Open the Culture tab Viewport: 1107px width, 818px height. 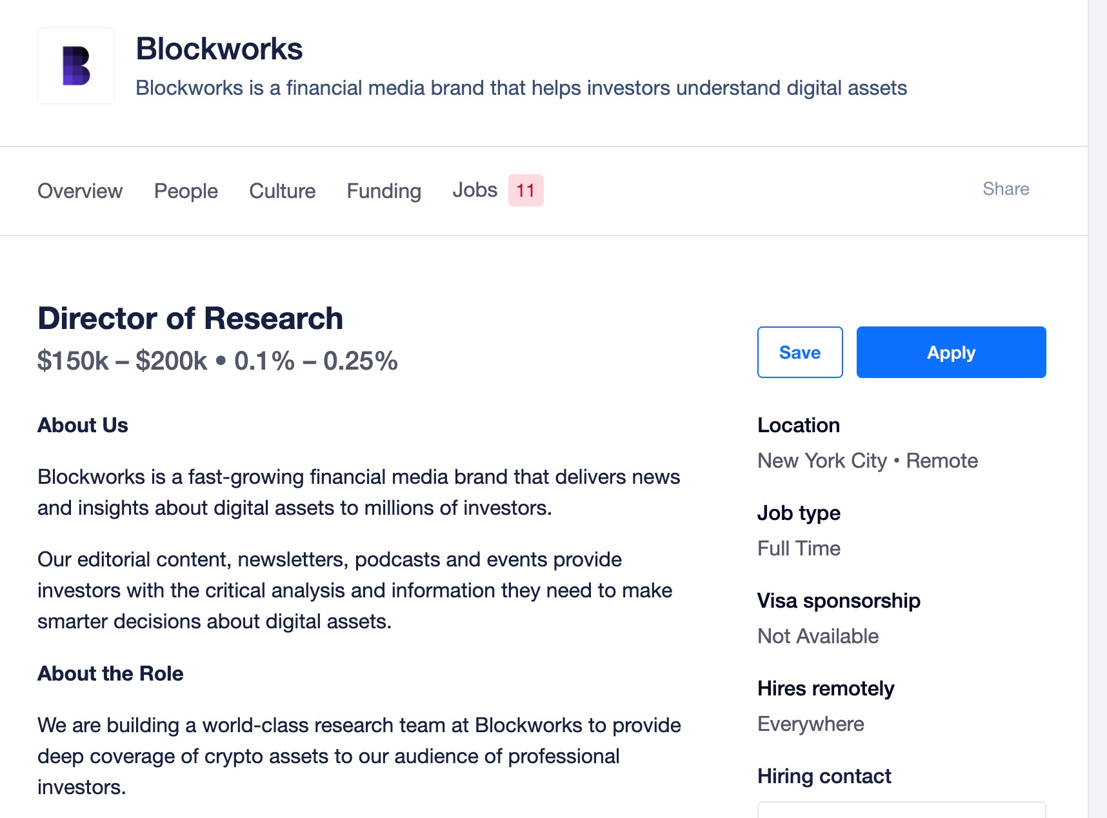tap(283, 191)
